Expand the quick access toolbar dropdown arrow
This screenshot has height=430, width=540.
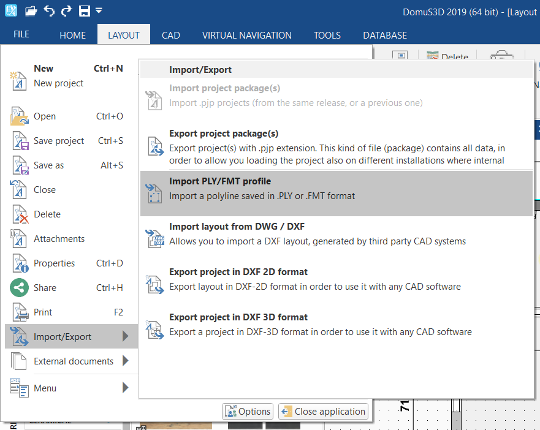99,10
